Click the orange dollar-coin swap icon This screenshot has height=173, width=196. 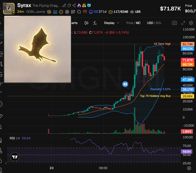pyautogui.click(x=49, y=12)
